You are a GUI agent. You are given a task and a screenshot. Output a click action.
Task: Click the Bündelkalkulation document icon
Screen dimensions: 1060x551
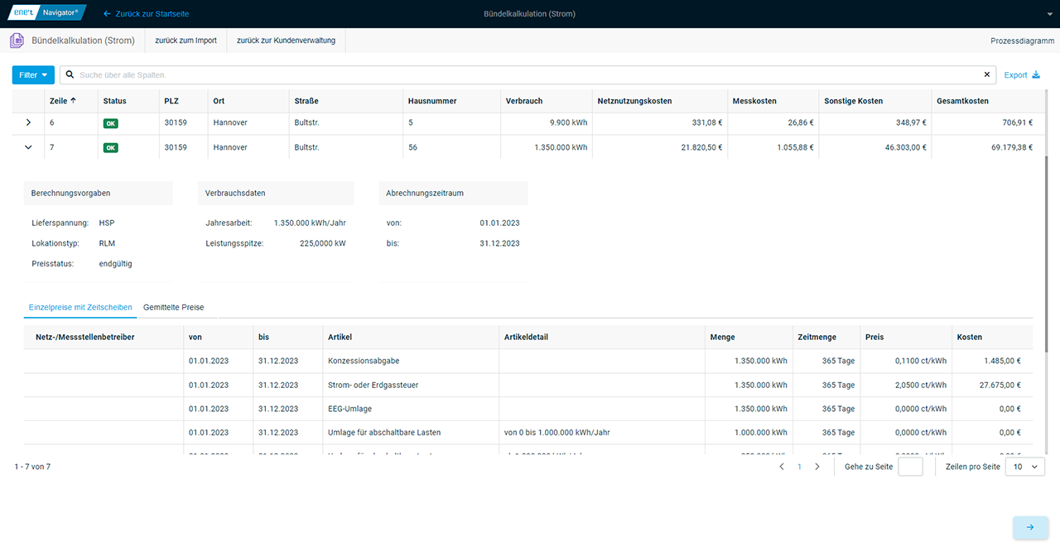point(17,41)
